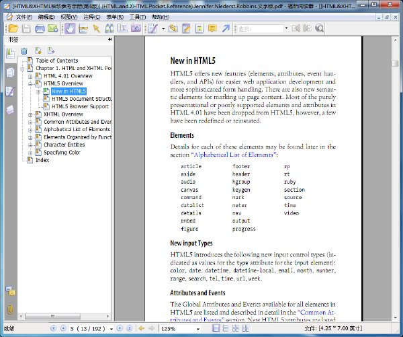Expand XHTML Overview bookmark

[30, 114]
